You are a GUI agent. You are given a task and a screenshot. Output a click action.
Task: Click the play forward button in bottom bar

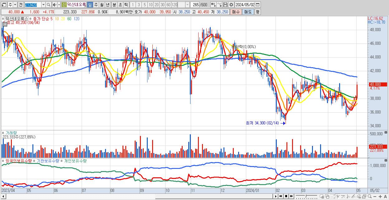tap(276, 196)
